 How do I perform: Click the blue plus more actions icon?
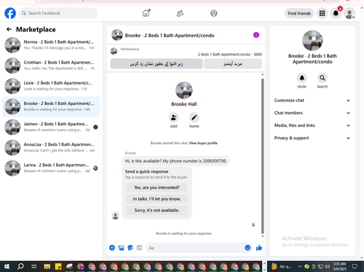coord(112,248)
